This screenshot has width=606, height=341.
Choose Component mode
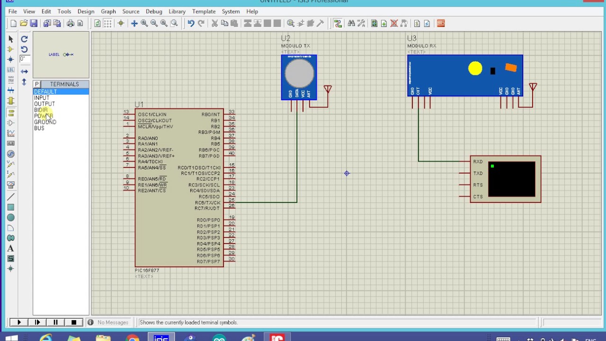coord(10,49)
